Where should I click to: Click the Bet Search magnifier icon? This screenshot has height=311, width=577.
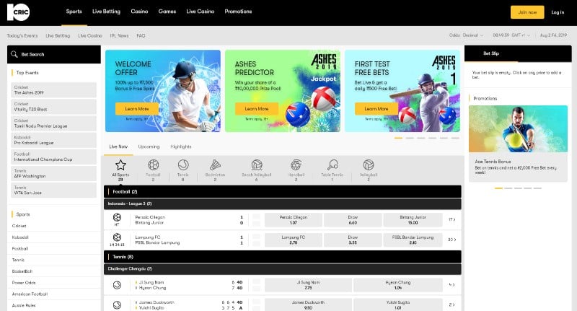click(x=14, y=54)
